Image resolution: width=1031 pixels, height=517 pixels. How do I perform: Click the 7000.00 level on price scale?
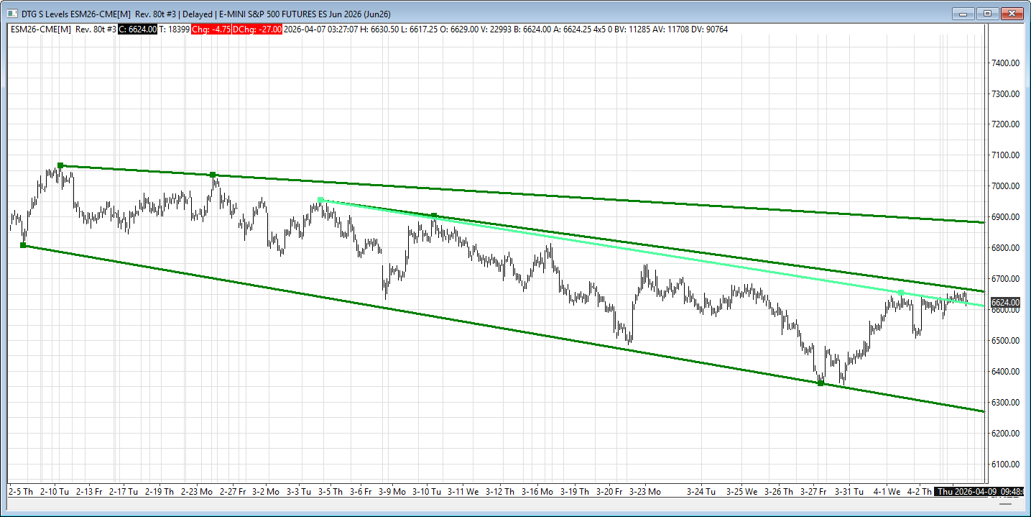(x=1005, y=186)
